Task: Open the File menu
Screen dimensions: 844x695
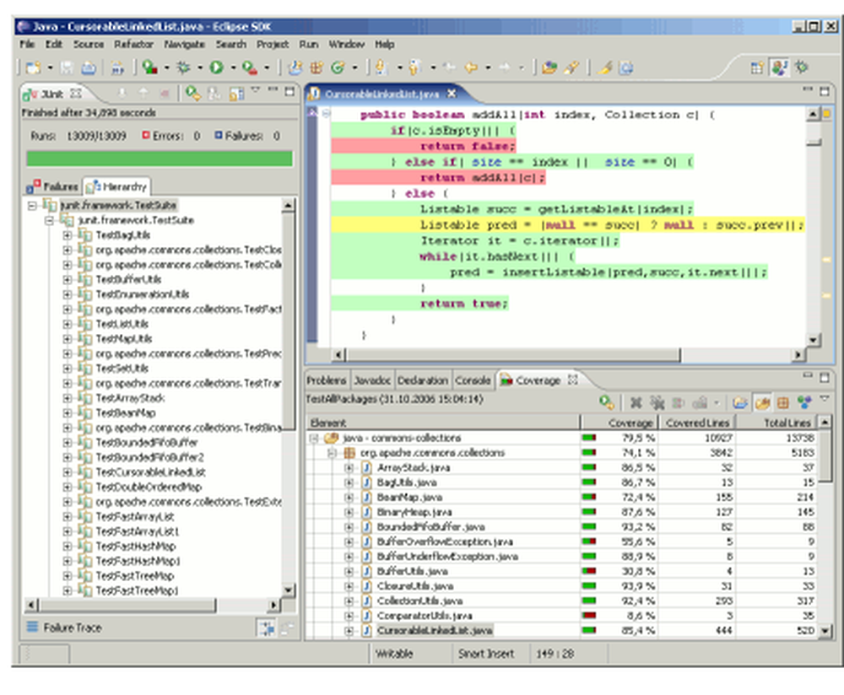Action: pos(27,44)
